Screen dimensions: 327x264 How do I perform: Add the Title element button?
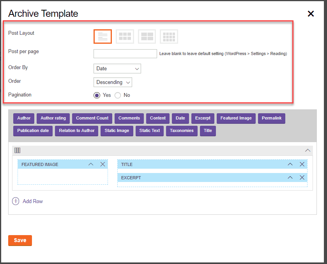pos(208,131)
